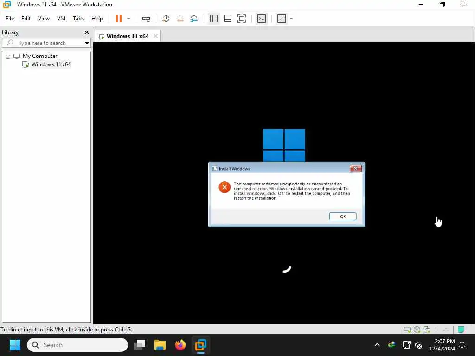Open the View menu

point(44,19)
